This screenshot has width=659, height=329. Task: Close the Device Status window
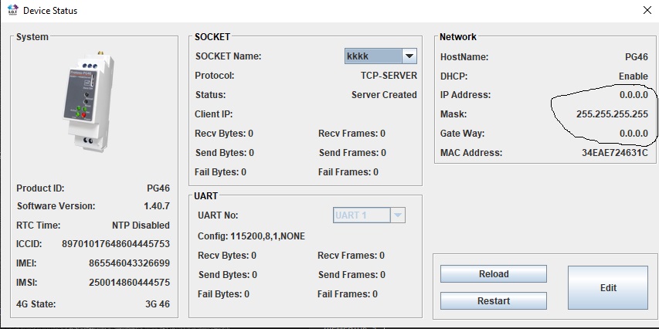[x=646, y=11]
